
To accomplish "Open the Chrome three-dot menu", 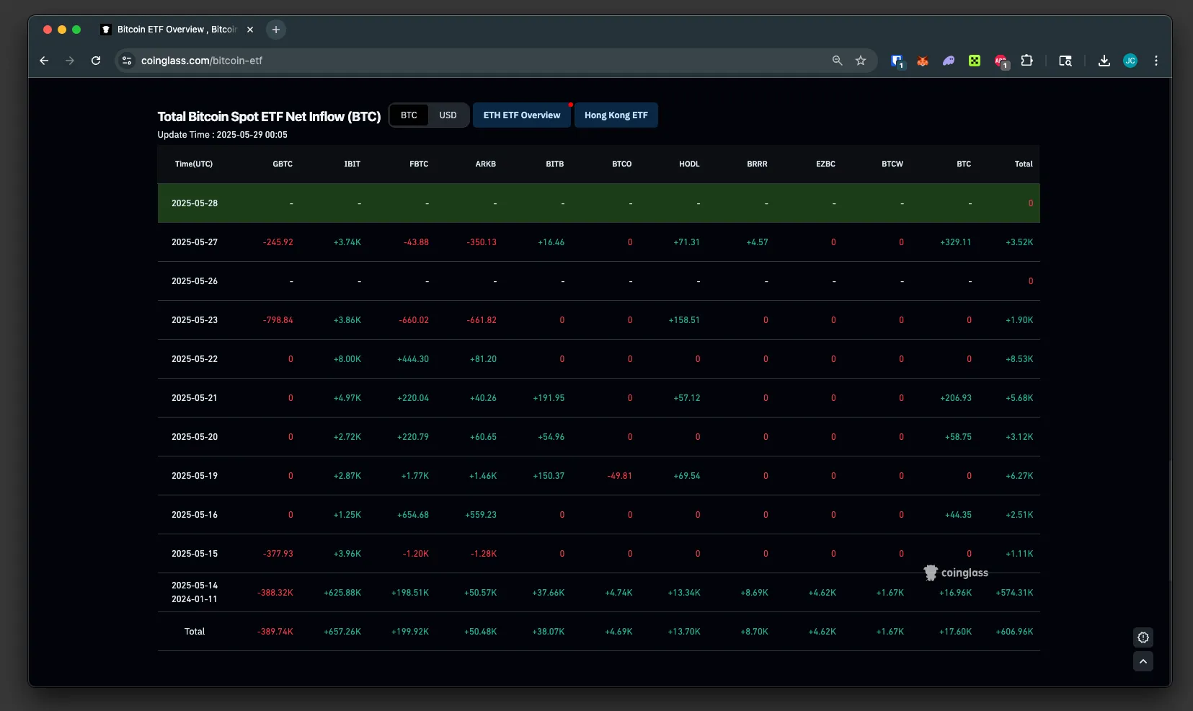I will pyautogui.click(x=1156, y=61).
